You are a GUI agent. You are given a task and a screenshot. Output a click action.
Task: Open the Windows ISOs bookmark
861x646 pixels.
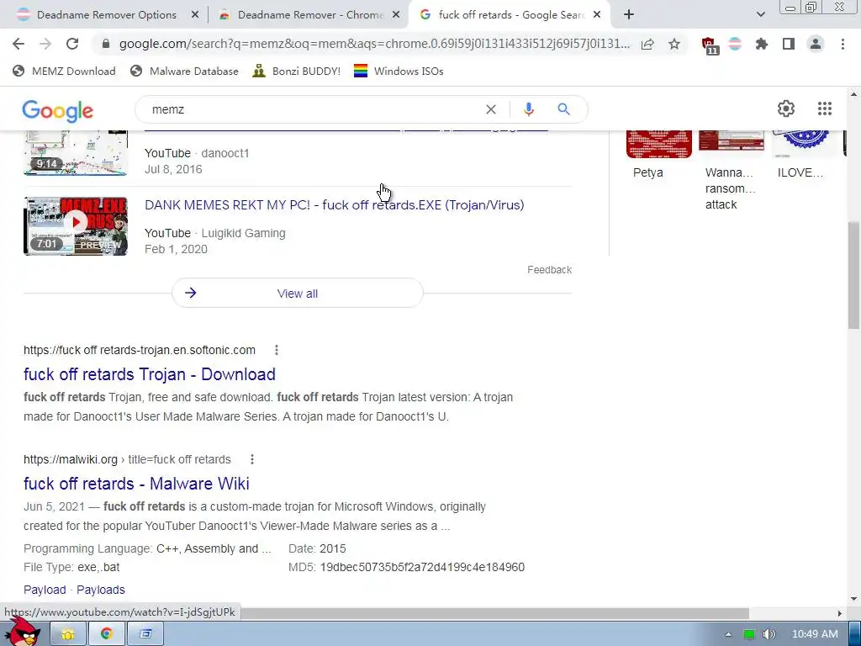pos(399,71)
